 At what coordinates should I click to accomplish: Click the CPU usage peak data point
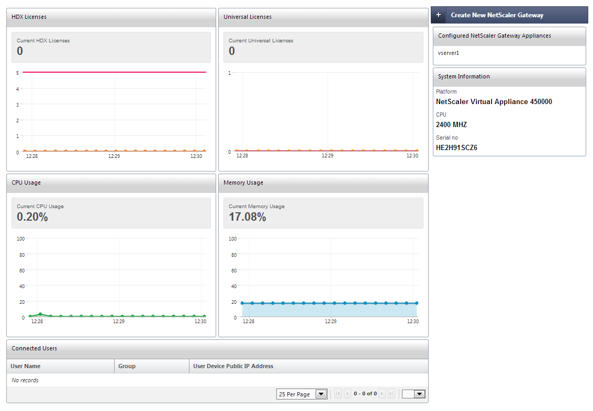coord(40,314)
